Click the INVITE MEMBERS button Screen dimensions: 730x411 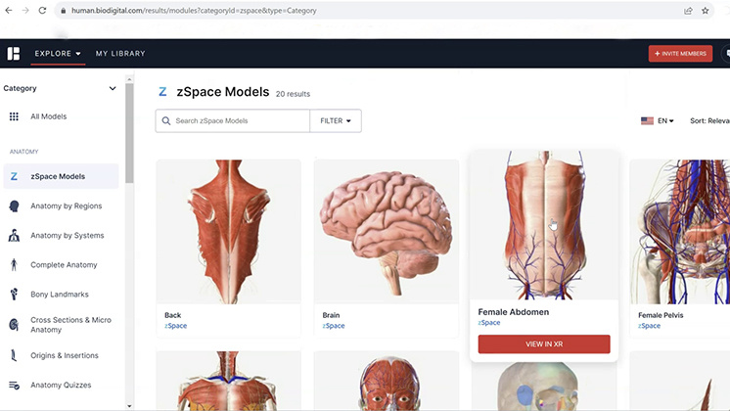pyautogui.click(x=680, y=54)
